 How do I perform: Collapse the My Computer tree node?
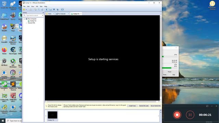coord(24,19)
